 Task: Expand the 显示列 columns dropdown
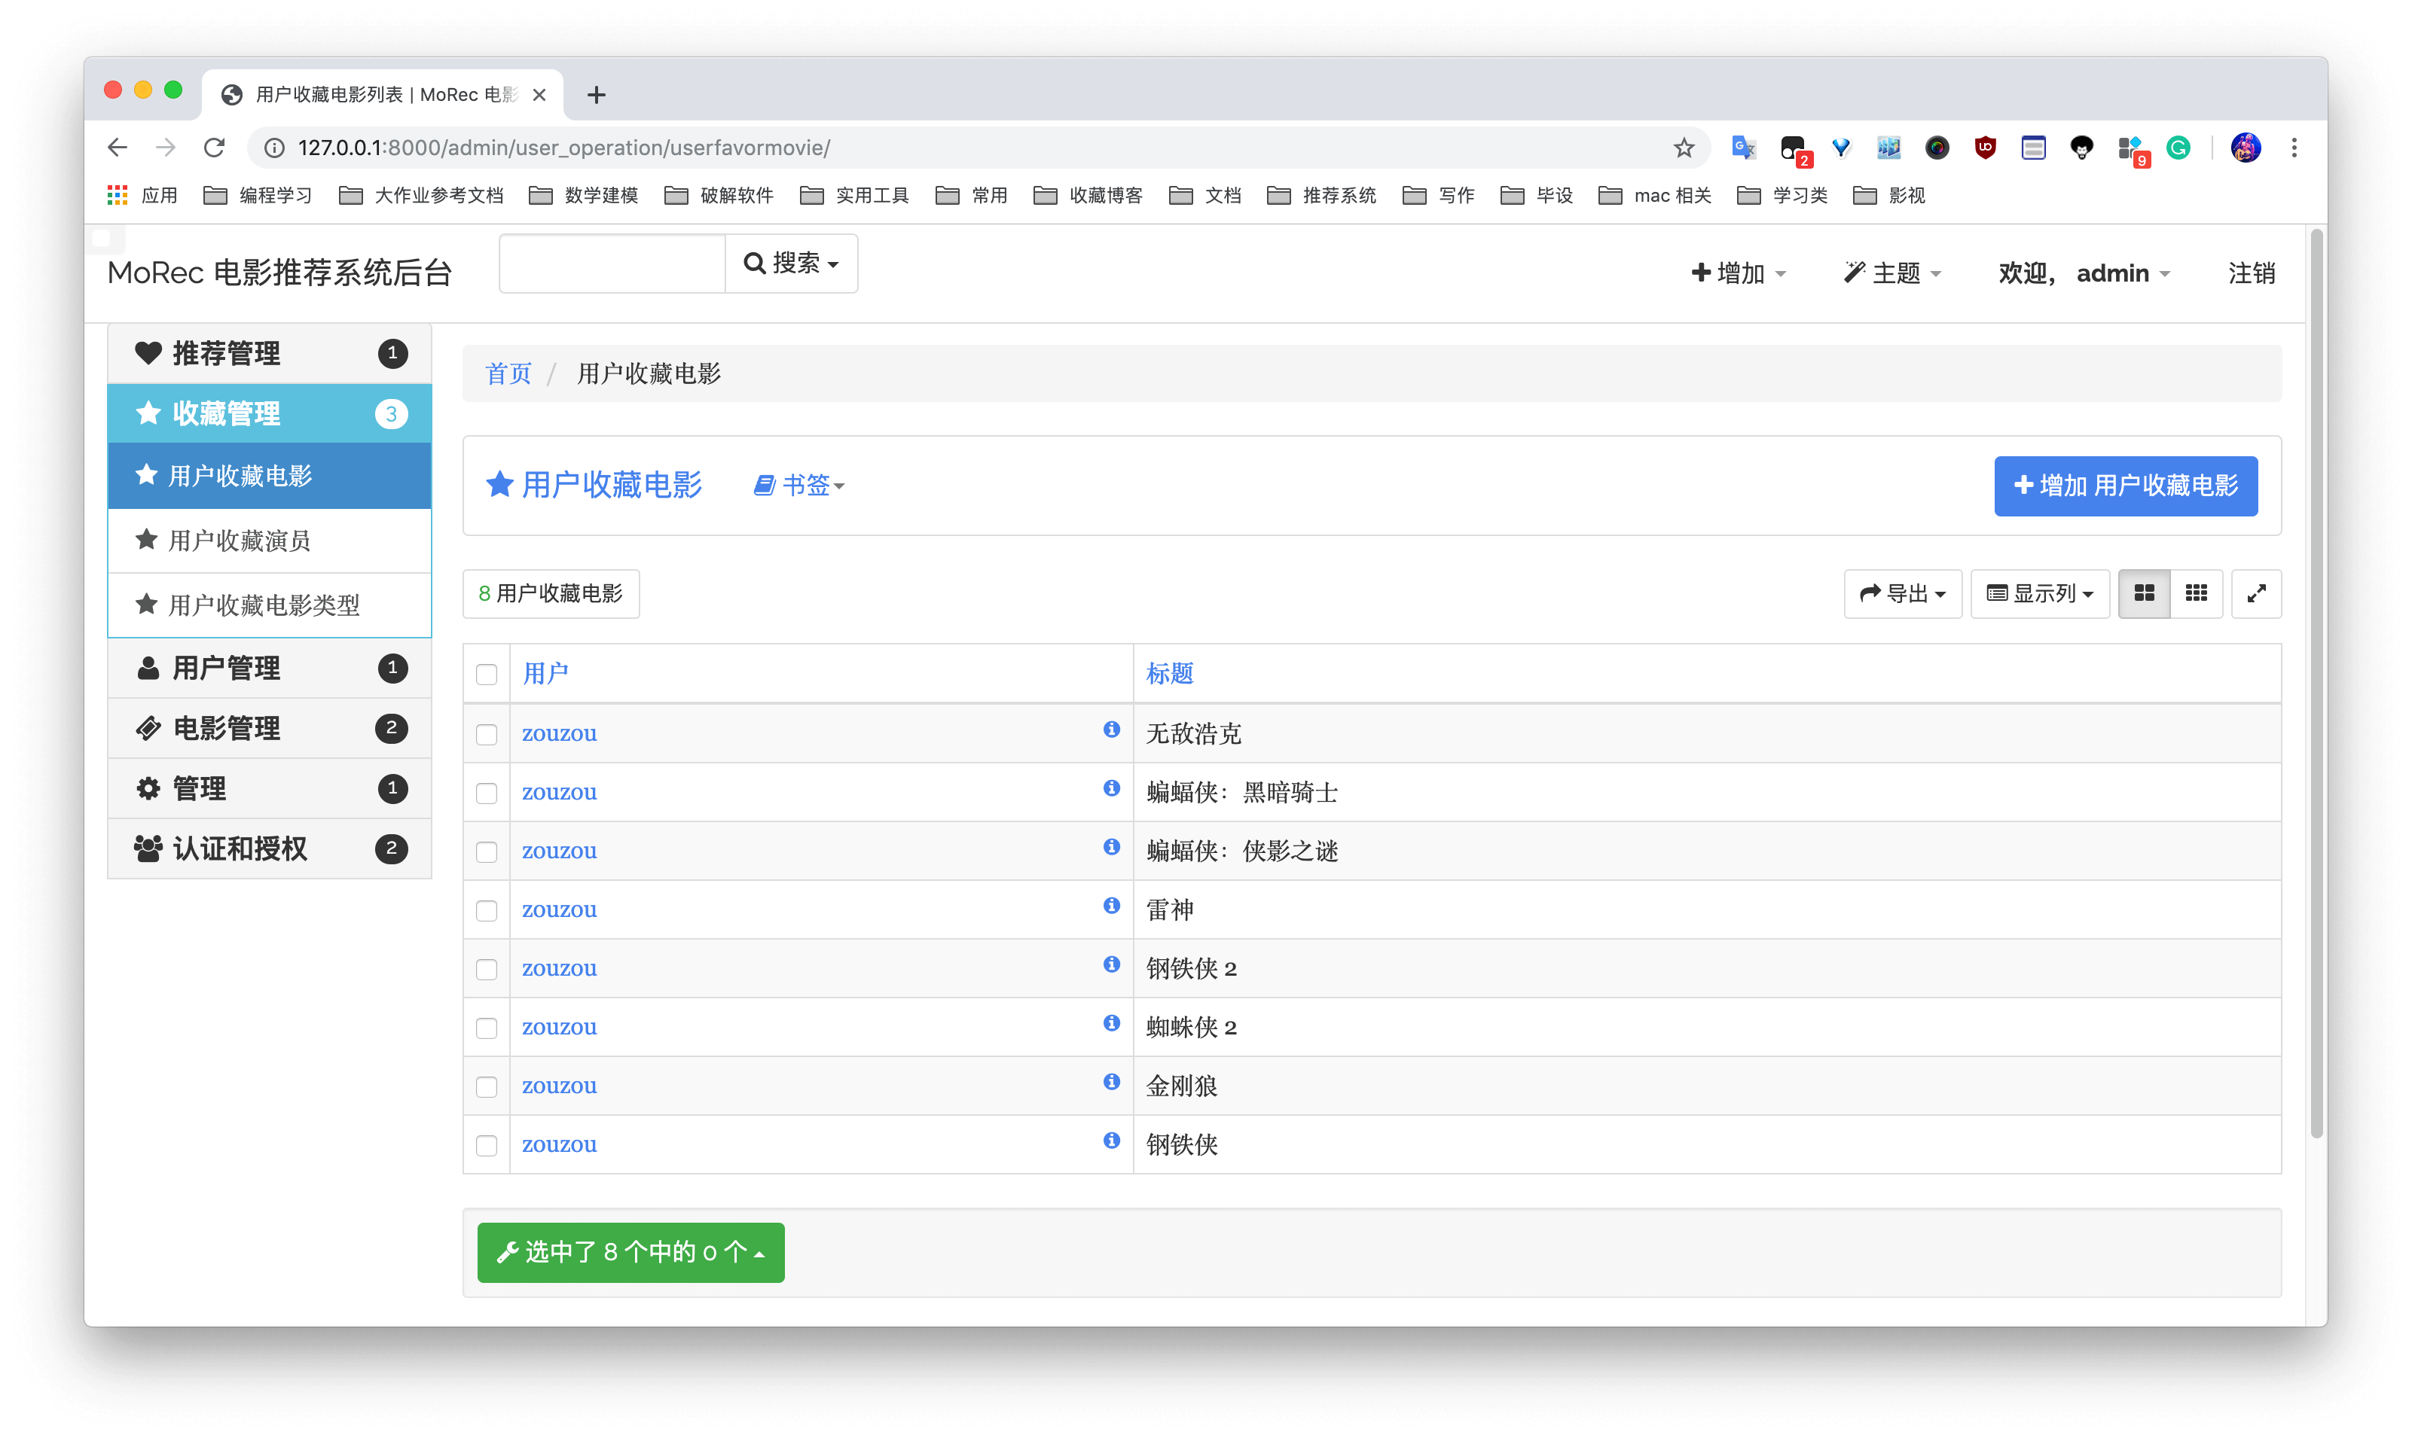[x=2039, y=593]
